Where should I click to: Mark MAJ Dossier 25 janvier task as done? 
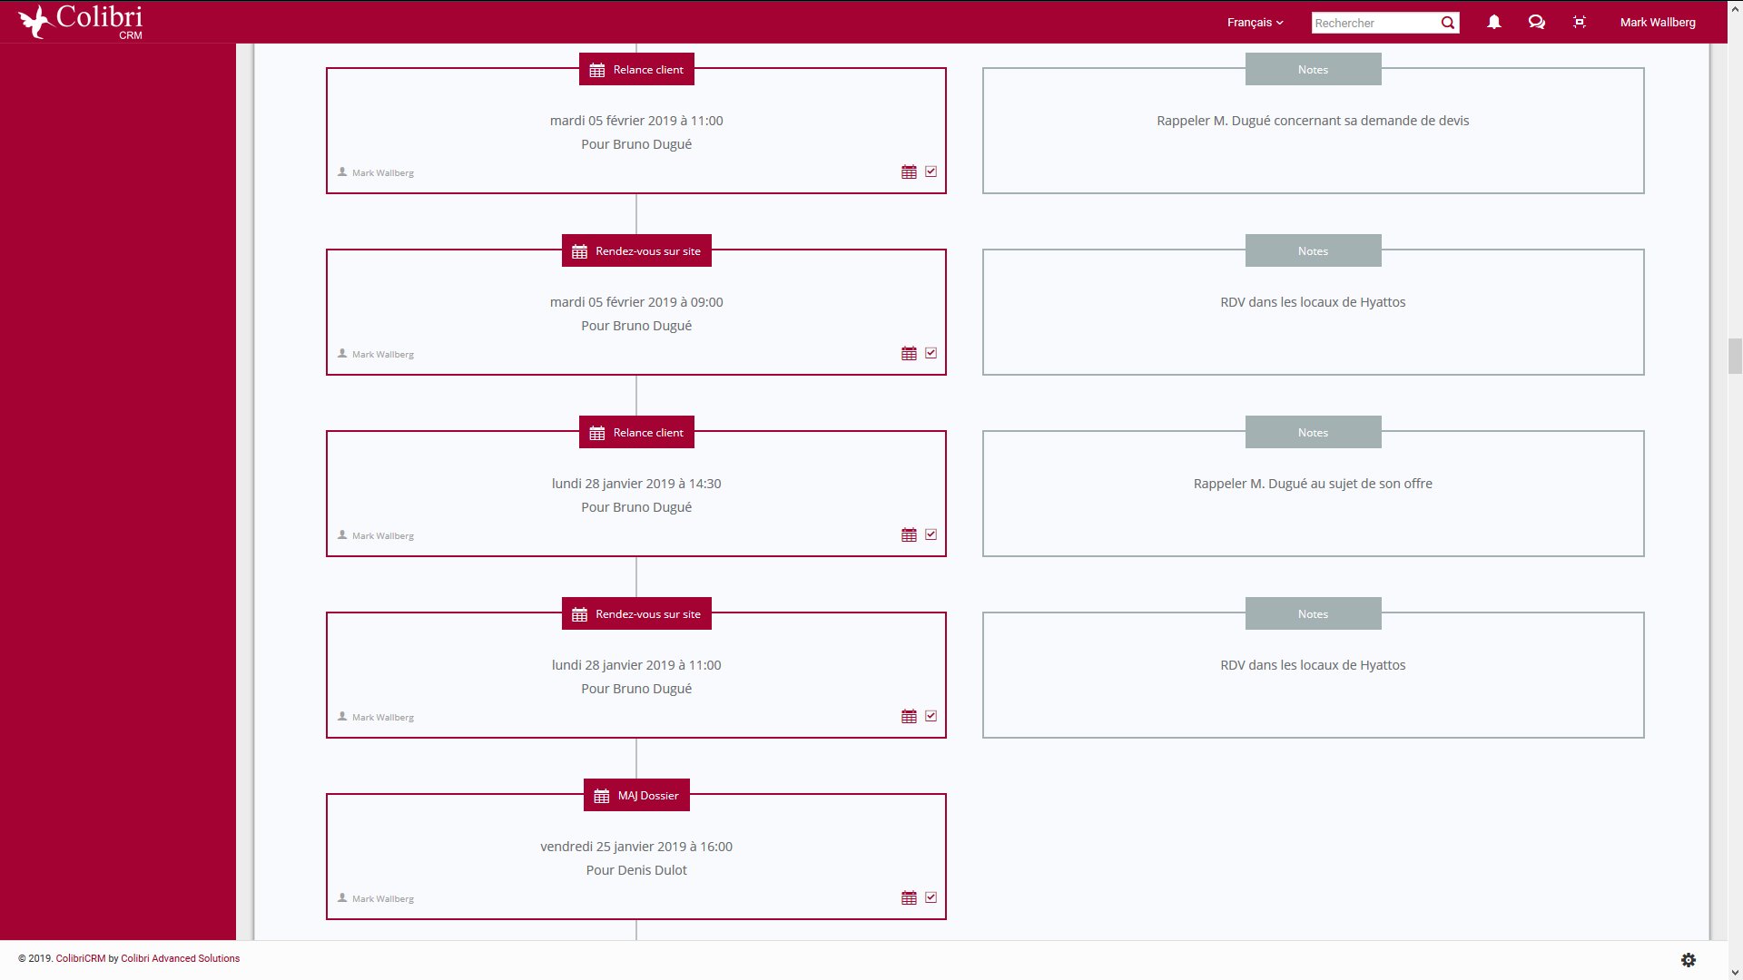click(x=931, y=897)
